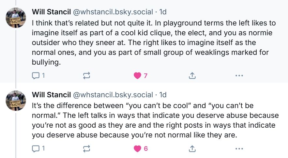Repost the post with 6 likes
The width and height of the screenshot is (288, 158).
86,149
